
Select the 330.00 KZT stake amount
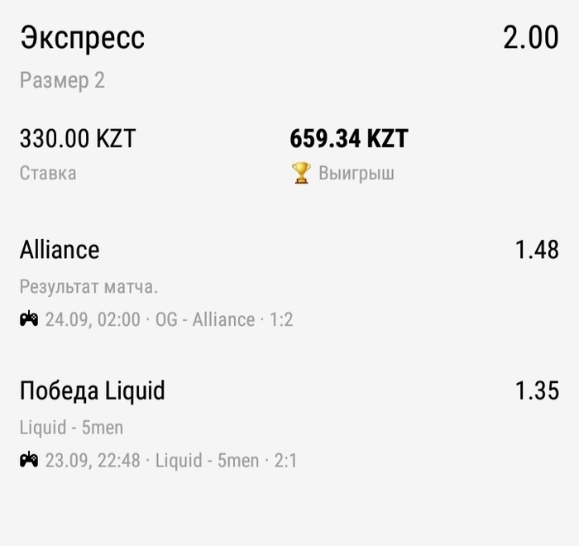[78, 138]
